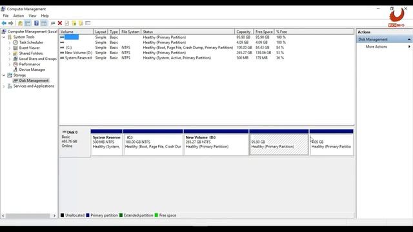Click the Shared Folders icon in the tree
The image size is (413, 232).
[x=15, y=53]
